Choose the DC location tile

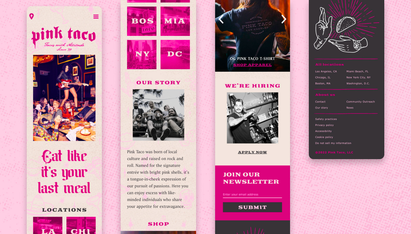(x=175, y=54)
